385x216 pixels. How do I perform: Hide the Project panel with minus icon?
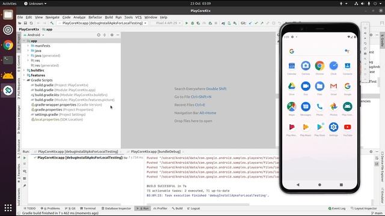pos(118,35)
